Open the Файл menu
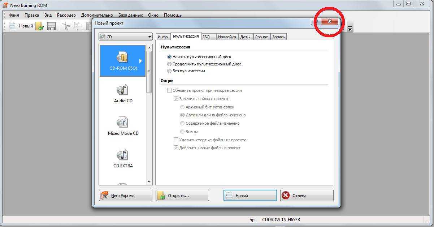 tap(14, 15)
